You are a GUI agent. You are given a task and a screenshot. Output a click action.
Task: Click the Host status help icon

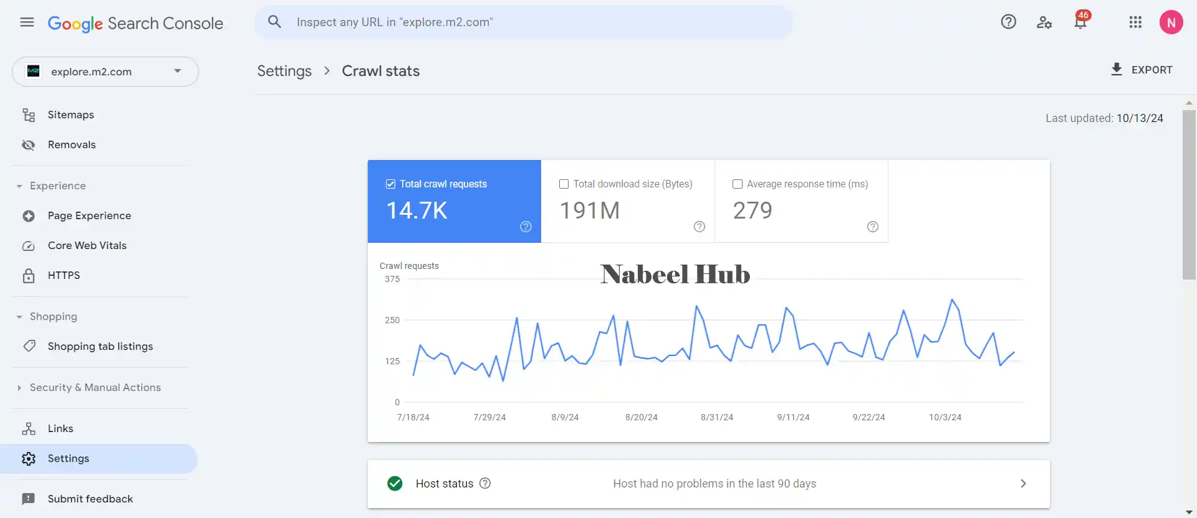(x=485, y=483)
